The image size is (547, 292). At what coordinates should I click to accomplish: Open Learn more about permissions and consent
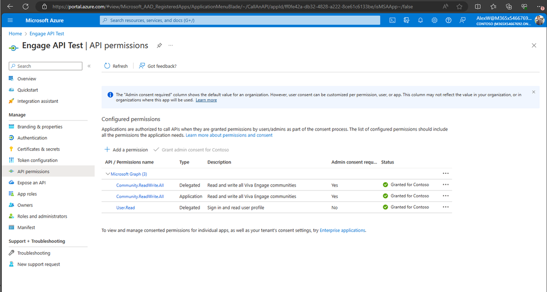[x=229, y=135]
